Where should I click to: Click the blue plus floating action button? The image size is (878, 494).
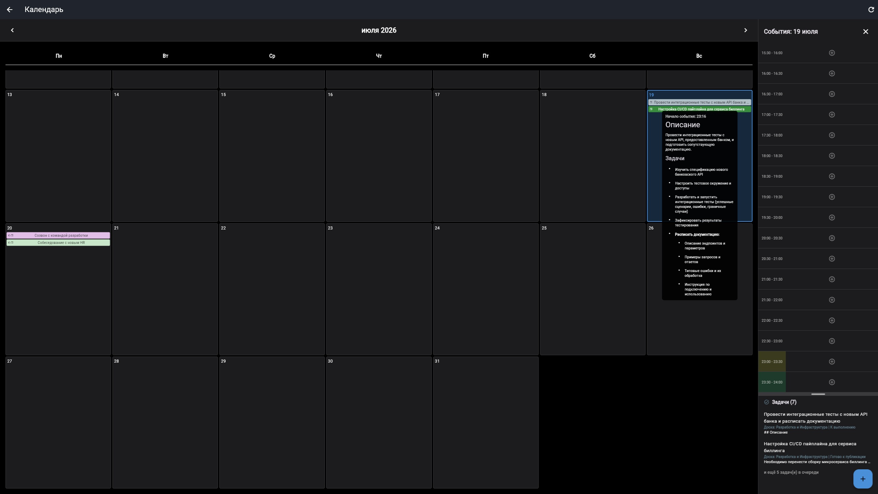863,479
